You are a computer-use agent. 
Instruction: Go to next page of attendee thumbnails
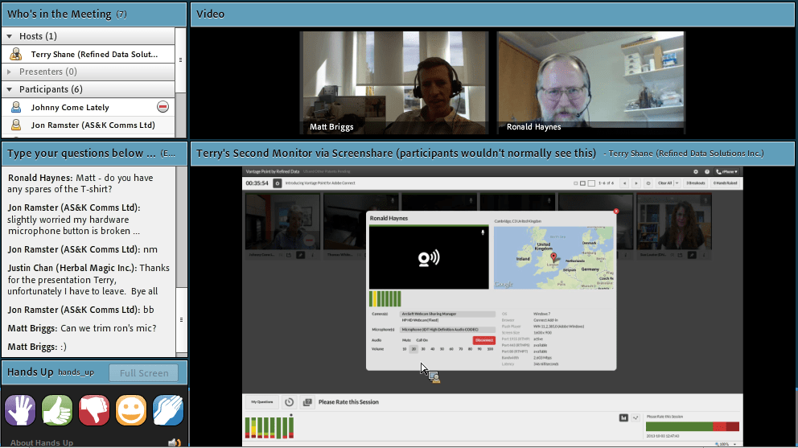pos(636,183)
